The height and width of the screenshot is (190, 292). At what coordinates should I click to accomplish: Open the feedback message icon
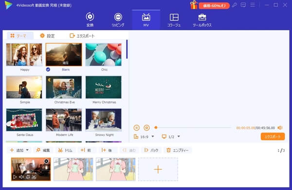point(243,5)
